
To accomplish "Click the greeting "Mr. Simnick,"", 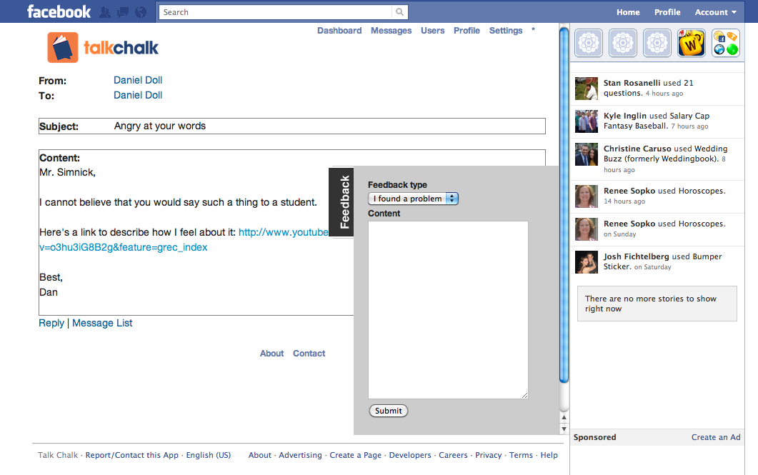I will coord(68,173).
